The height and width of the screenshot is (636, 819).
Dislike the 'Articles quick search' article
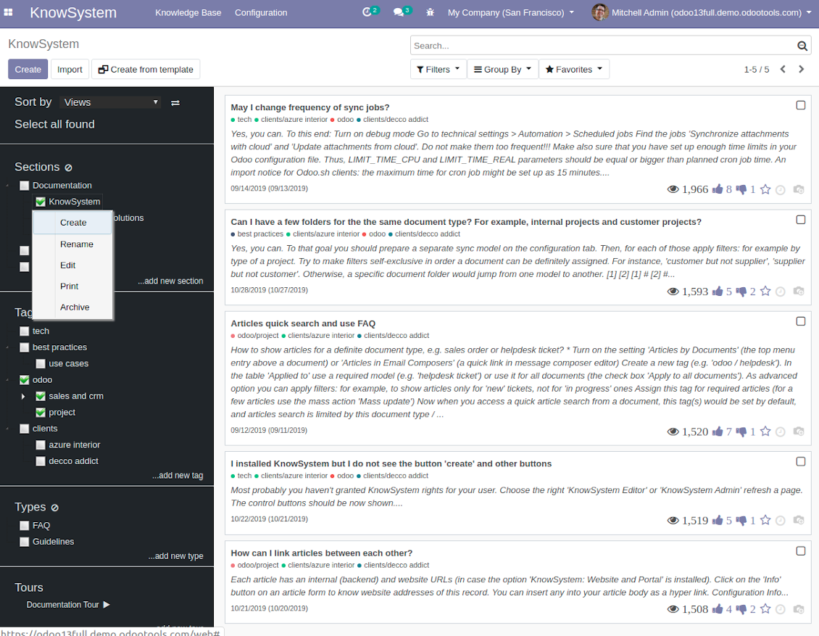click(x=741, y=431)
